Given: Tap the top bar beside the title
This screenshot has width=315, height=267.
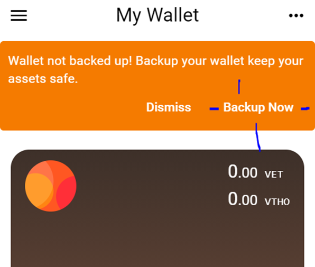Looking at the screenshot, I should pos(241,15).
